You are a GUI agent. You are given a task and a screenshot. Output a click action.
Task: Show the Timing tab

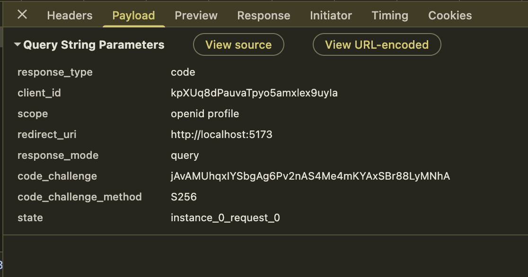[x=390, y=16]
